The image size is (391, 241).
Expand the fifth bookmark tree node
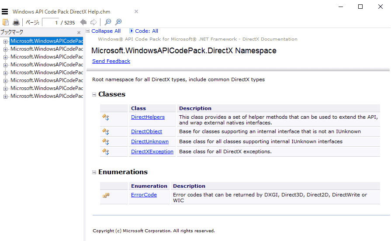pyautogui.click(x=5, y=73)
